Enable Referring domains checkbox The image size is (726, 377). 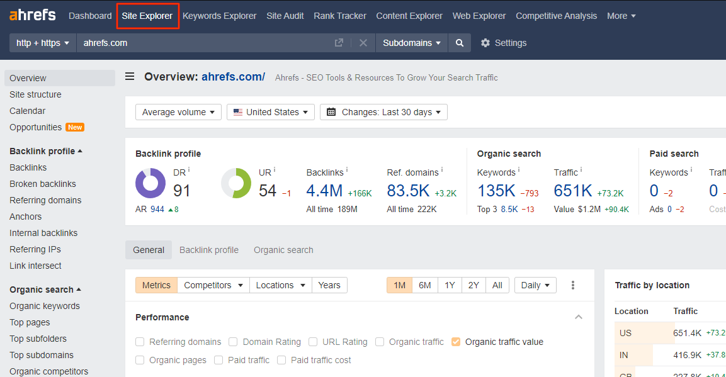click(140, 342)
